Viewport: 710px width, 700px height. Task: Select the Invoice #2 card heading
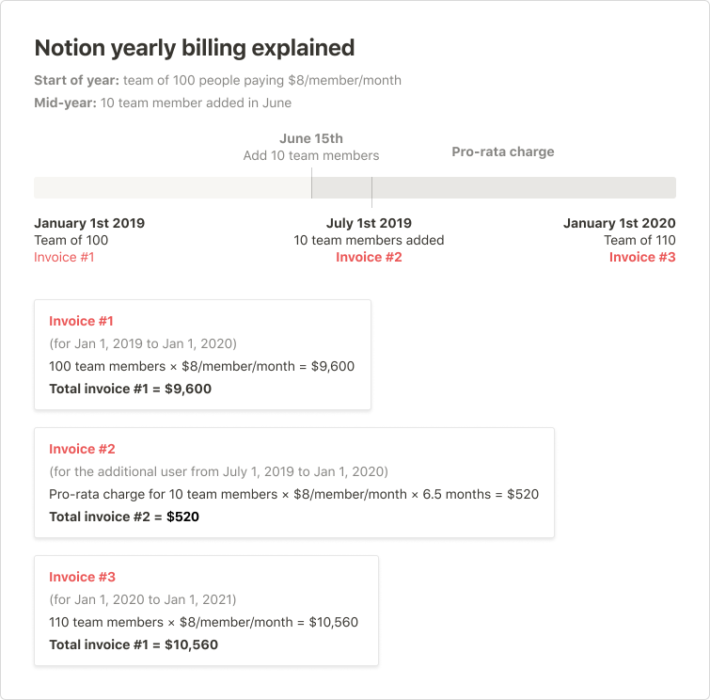click(x=82, y=449)
